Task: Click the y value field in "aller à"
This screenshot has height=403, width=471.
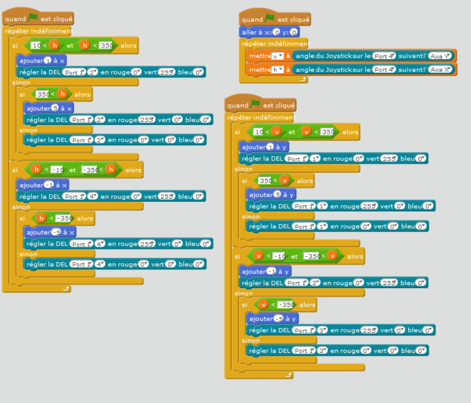Action: pos(294,32)
